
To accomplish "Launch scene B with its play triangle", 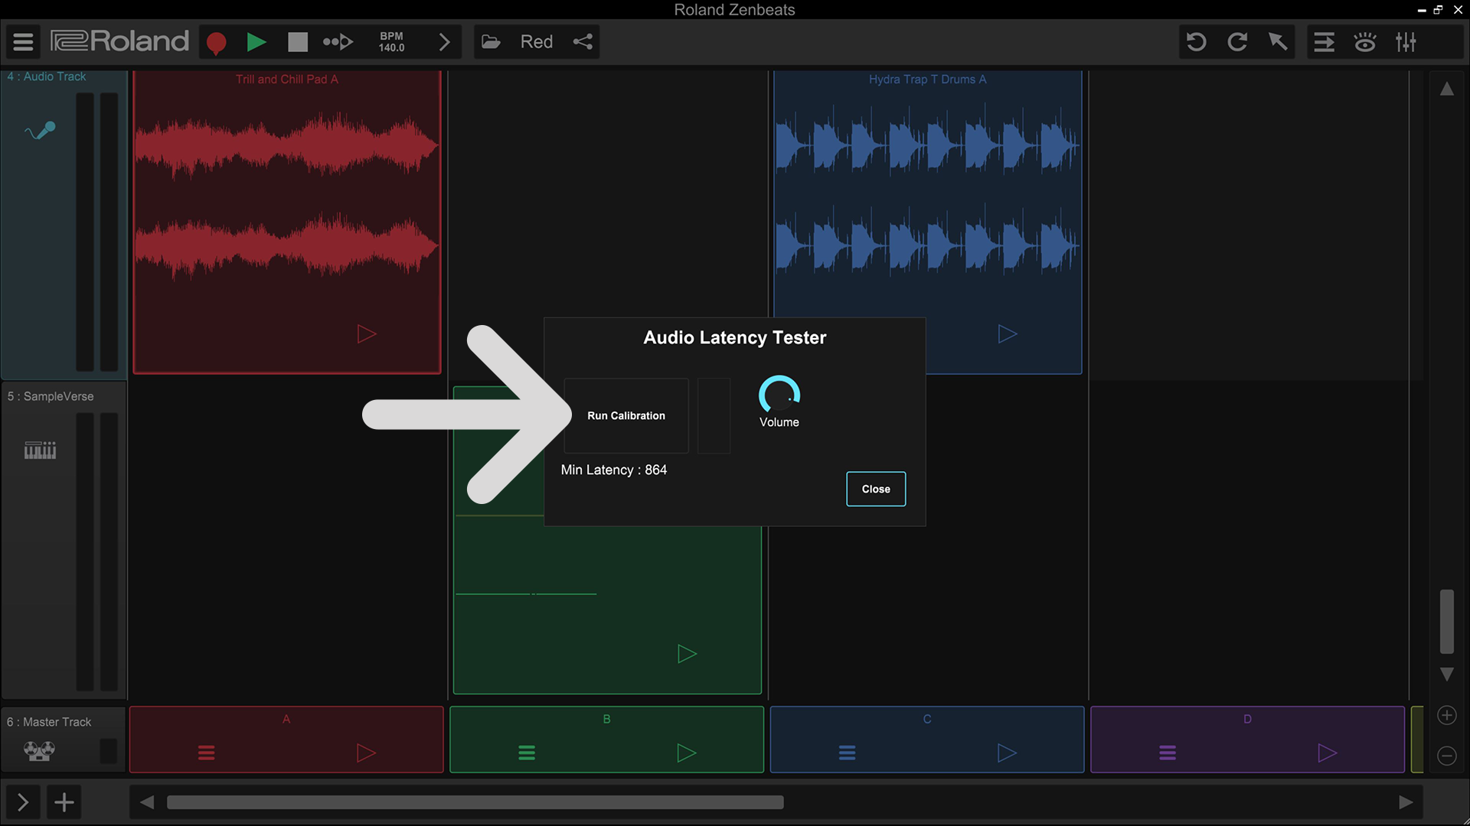I will 687,753.
